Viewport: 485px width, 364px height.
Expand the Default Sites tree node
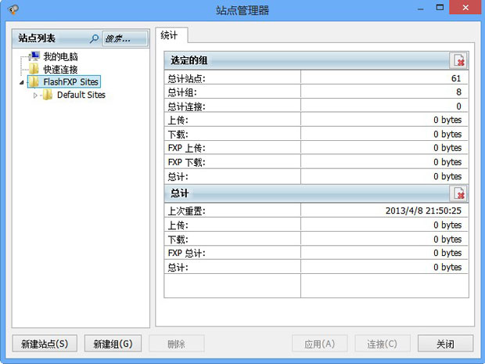pyautogui.click(x=35, y=96)
